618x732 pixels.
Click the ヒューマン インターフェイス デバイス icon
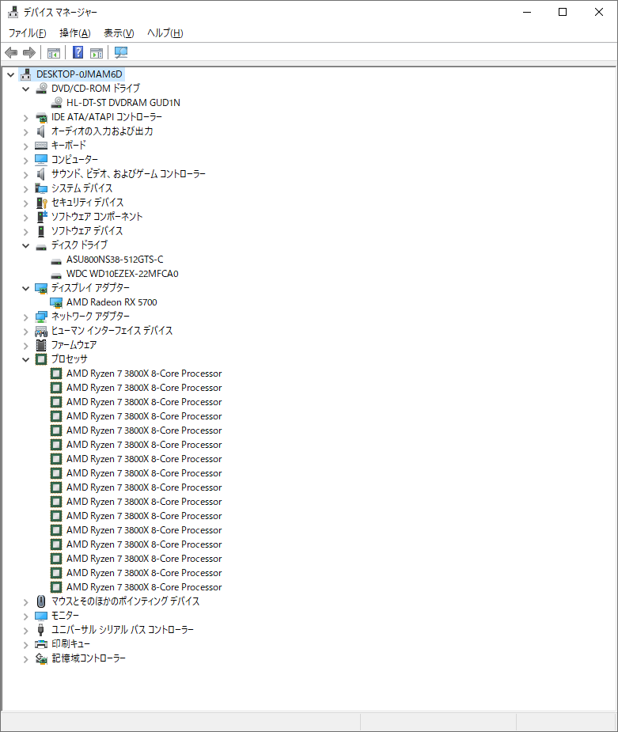pos(41,331)
